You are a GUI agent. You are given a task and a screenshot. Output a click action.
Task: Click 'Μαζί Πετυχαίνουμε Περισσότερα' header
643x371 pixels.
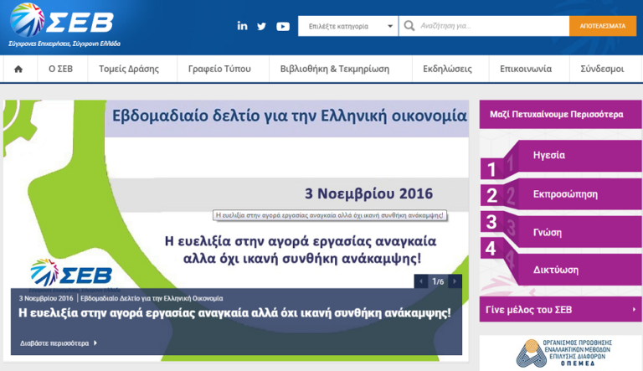coord(561,114)
